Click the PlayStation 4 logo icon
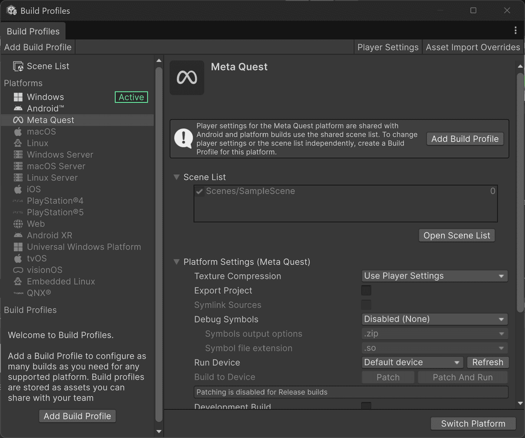 click(18, 201)
